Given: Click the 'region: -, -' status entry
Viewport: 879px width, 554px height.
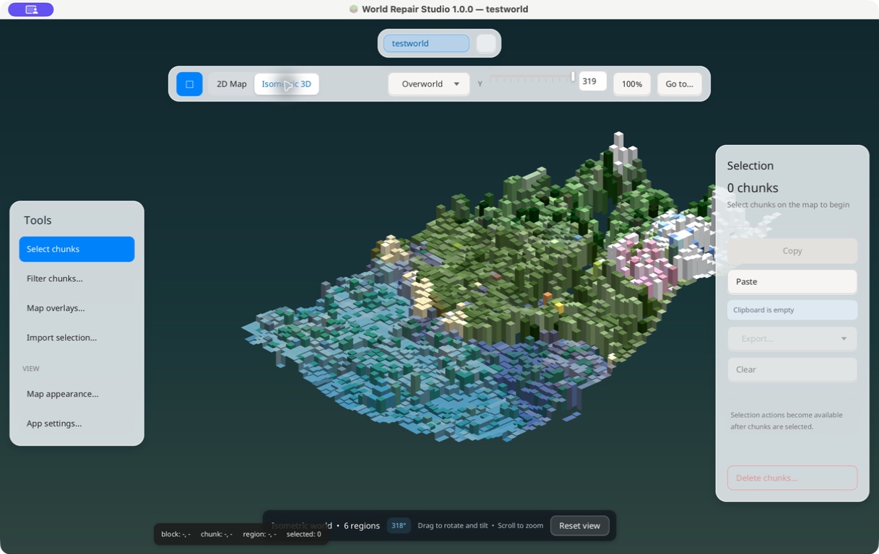Looking at the screenshot, I should tap(260, 535).
